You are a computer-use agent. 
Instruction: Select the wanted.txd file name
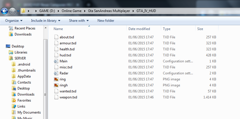[68, 91]
